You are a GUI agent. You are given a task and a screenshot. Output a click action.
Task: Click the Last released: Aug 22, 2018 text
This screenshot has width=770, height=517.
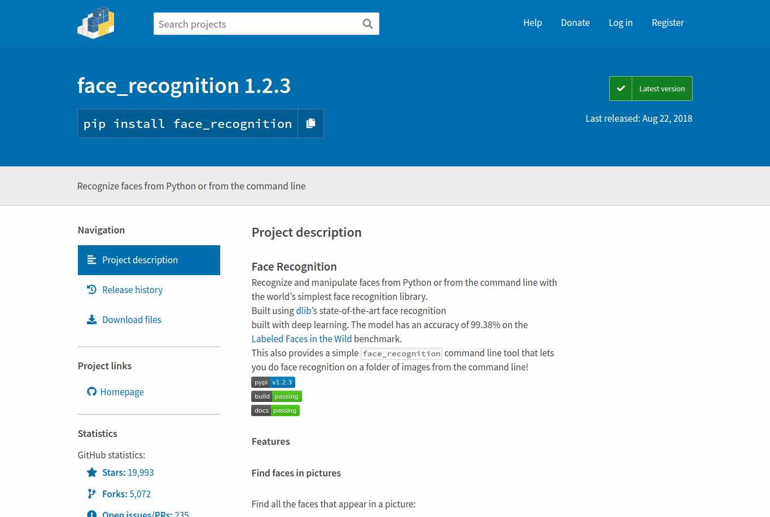pos(639,118)
